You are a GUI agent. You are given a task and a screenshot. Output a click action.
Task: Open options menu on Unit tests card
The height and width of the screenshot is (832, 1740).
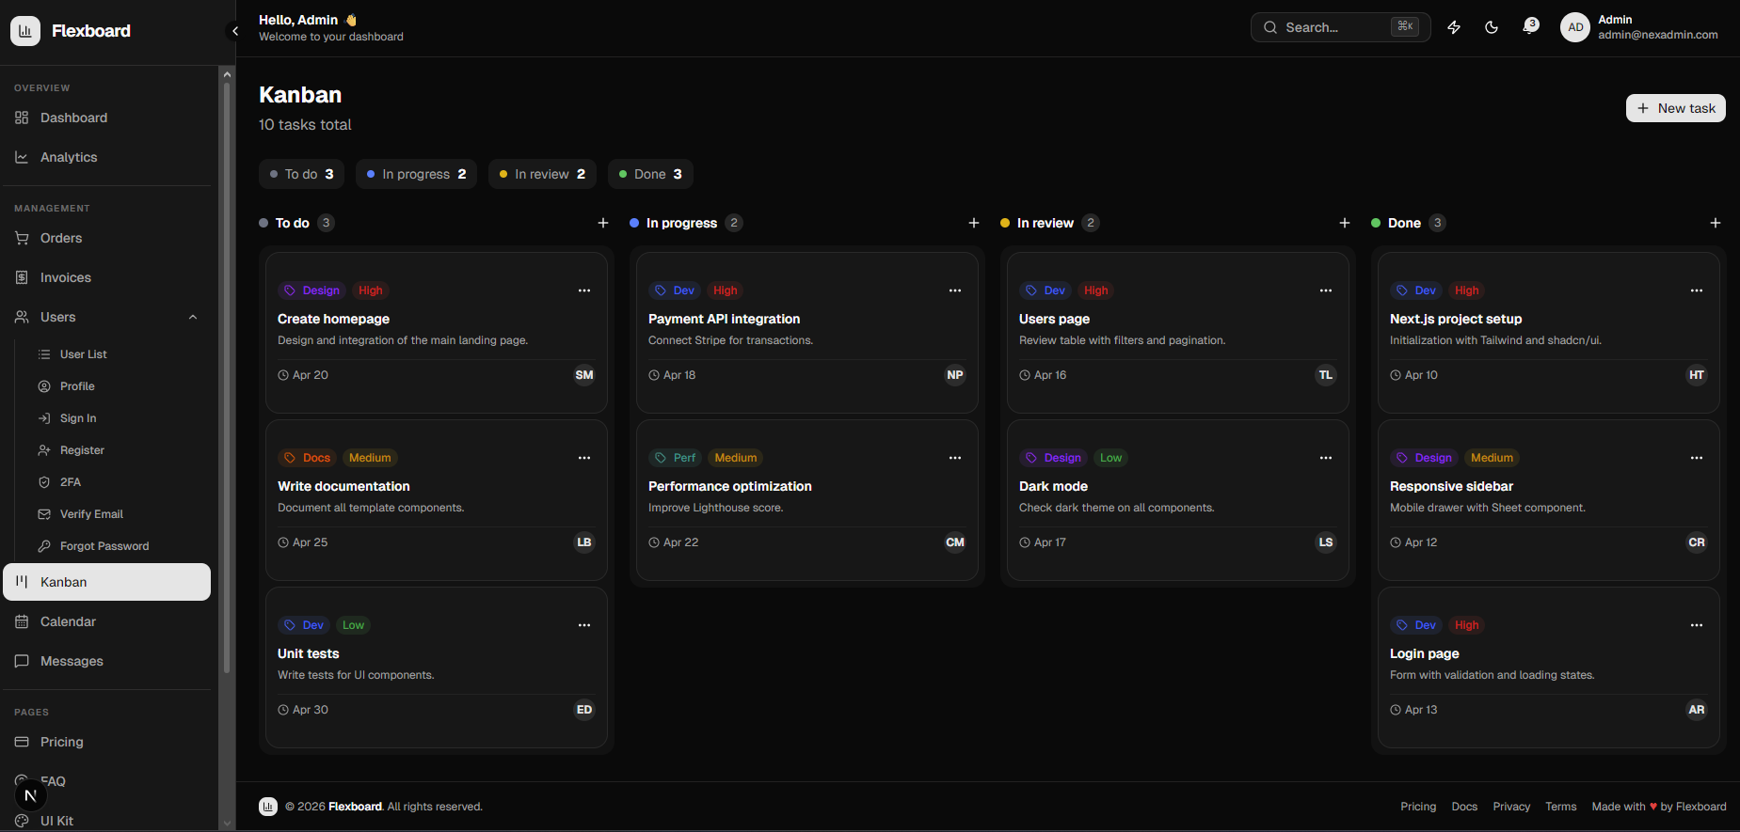click(x=584, y=625)
